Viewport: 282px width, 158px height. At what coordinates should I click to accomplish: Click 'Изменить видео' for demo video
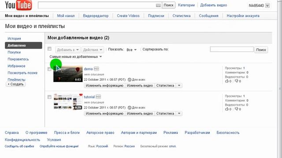(140, 86)
